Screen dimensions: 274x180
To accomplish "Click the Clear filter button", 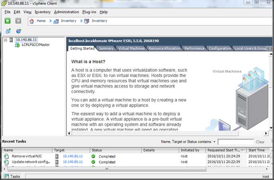I will click(260, 142).
